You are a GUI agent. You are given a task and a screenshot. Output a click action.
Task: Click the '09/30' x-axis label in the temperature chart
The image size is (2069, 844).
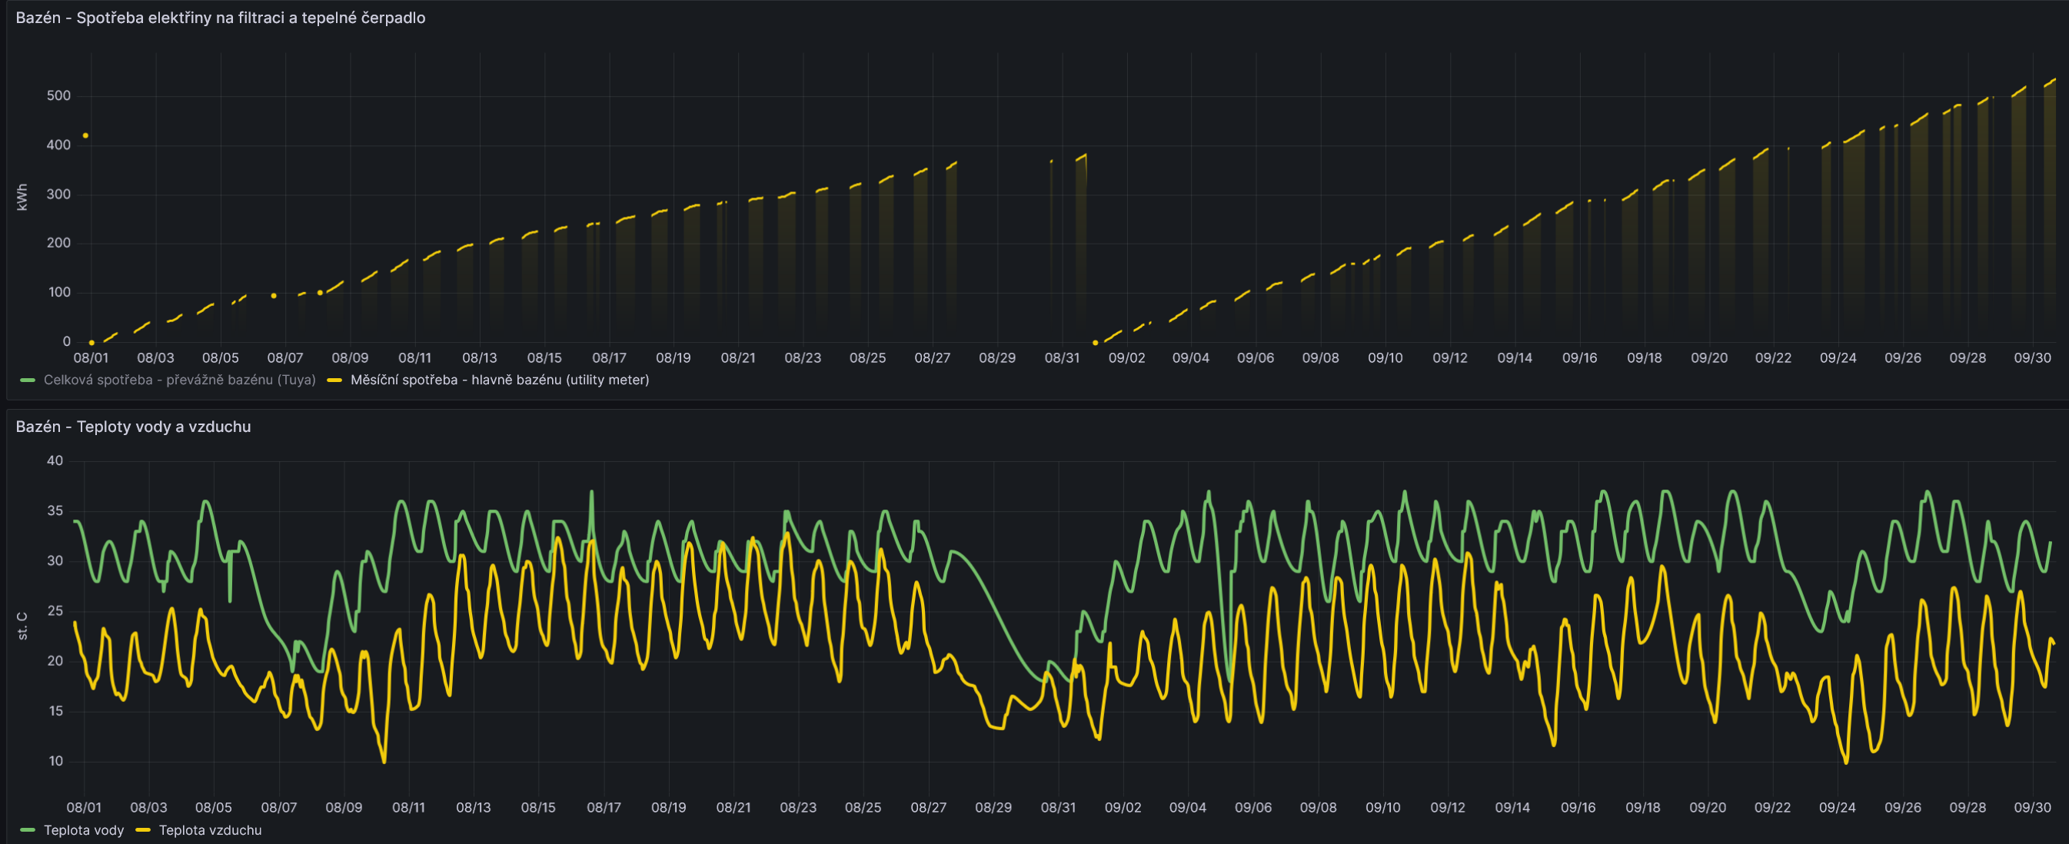point(2032,807)
